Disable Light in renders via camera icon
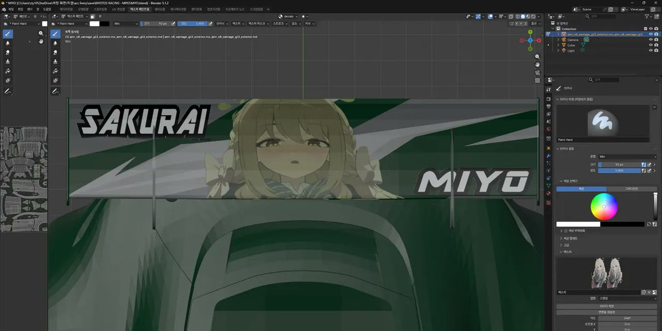This screenshot has width=662, height=331. pyautogui.click(x=656, y=51)
